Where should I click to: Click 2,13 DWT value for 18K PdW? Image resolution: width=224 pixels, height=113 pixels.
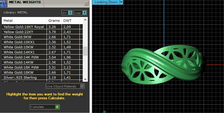click(67, 67)
